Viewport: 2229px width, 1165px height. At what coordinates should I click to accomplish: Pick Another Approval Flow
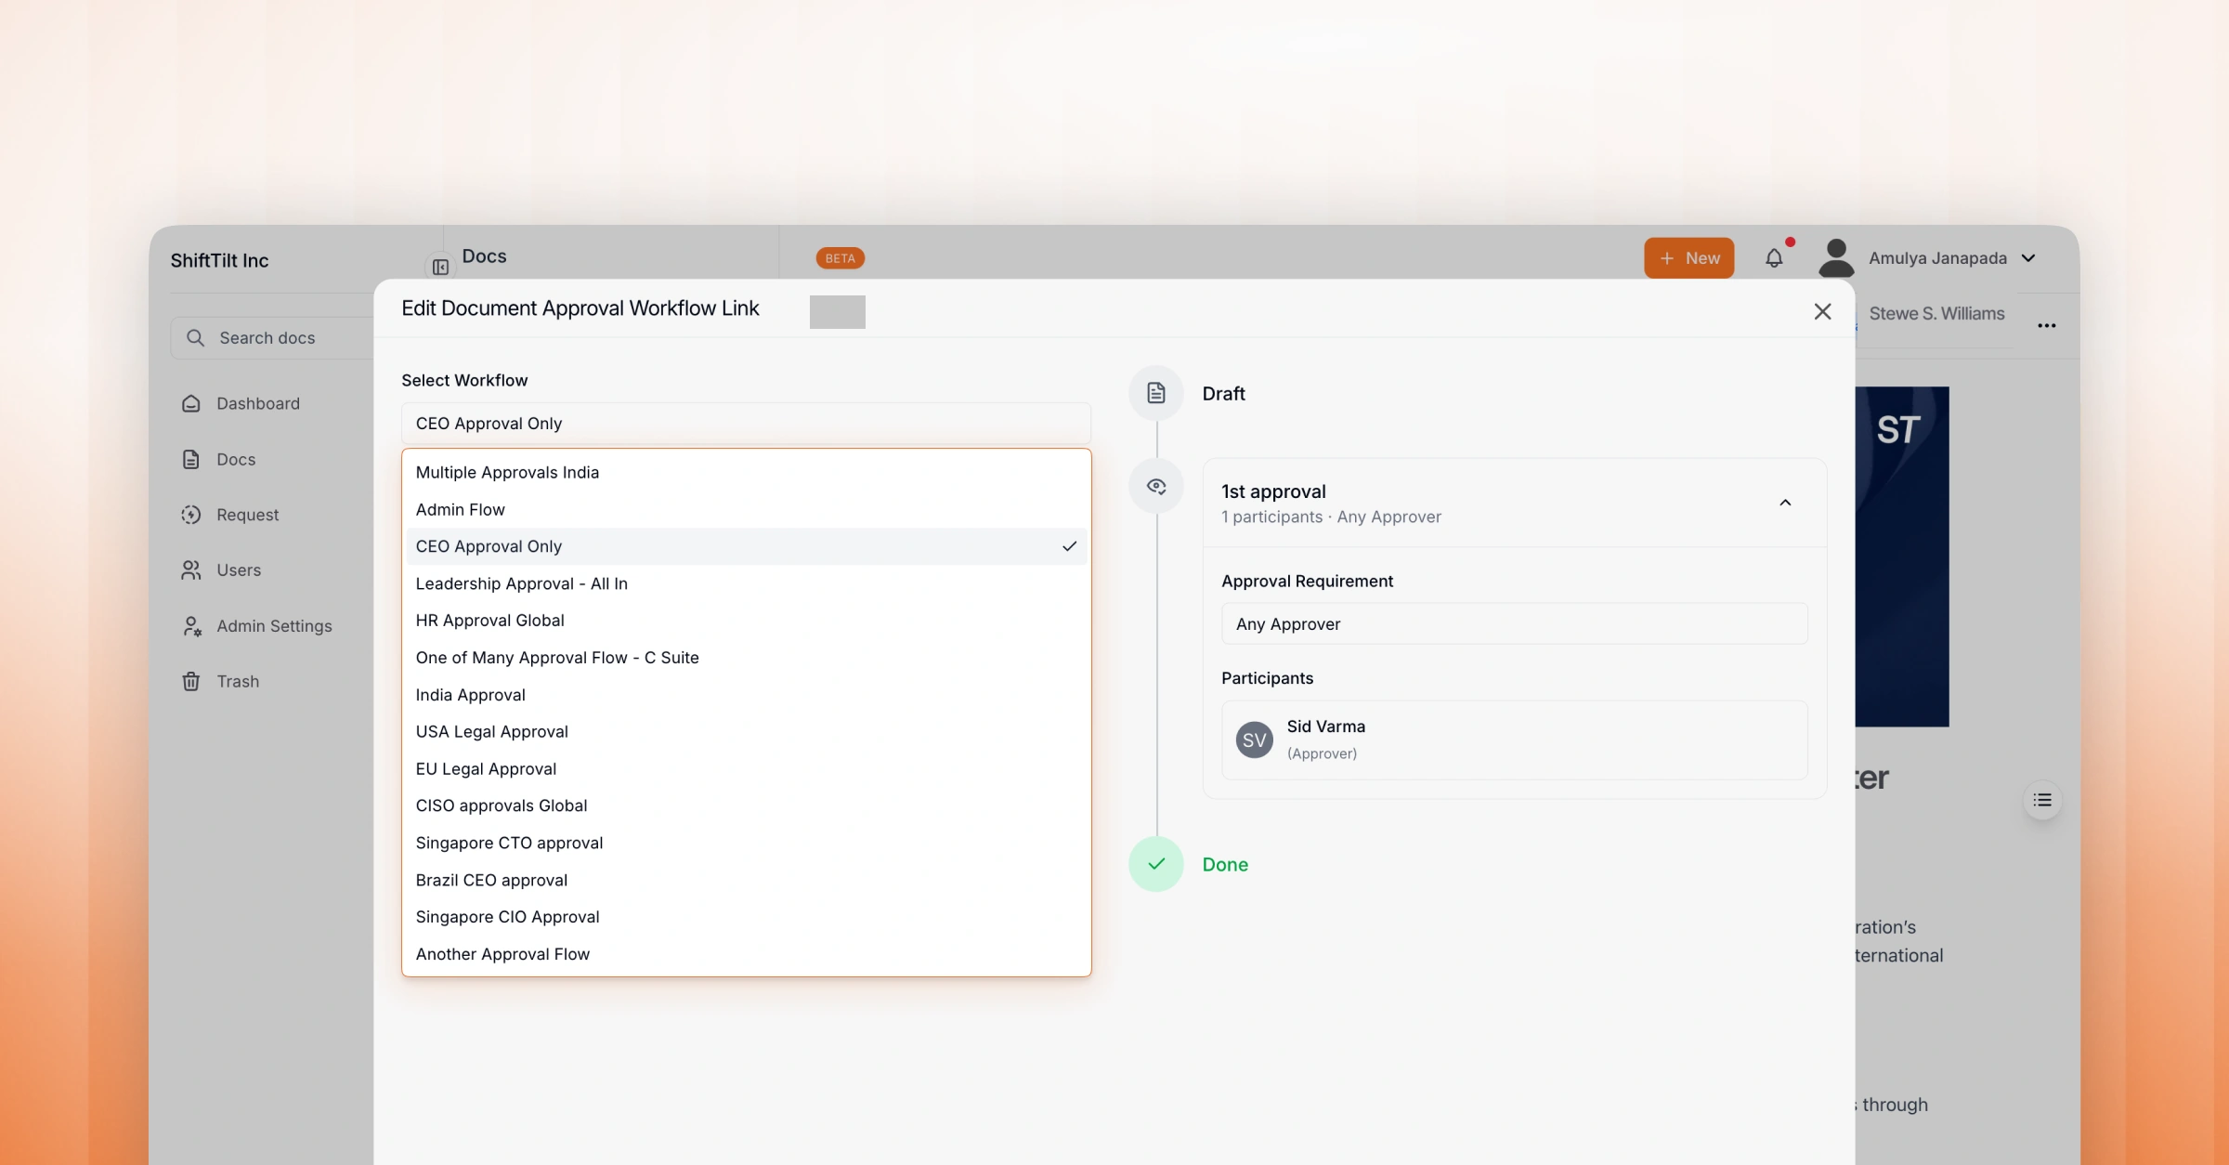pyautogui.click(x=746, y=954)
